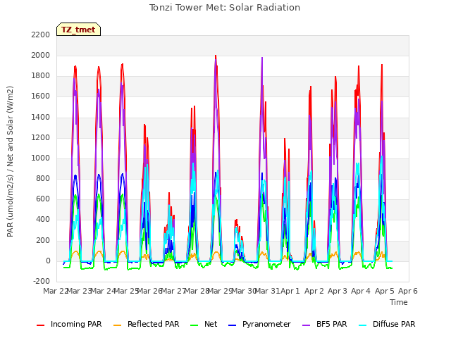
Task: Click the Mar 31 BF5 PAR purple peak
Action: 262,58
